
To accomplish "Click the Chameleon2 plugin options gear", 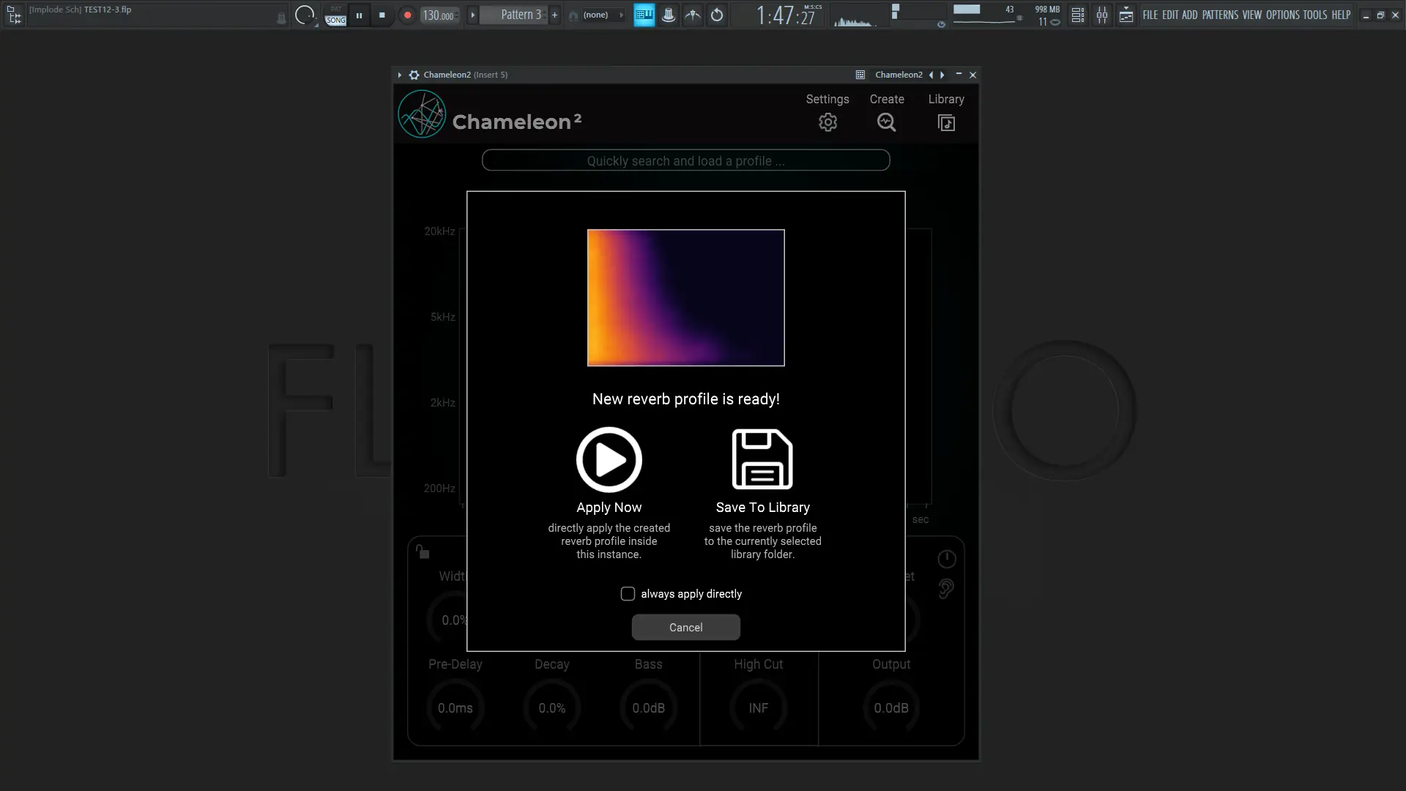I will (414, 75).
